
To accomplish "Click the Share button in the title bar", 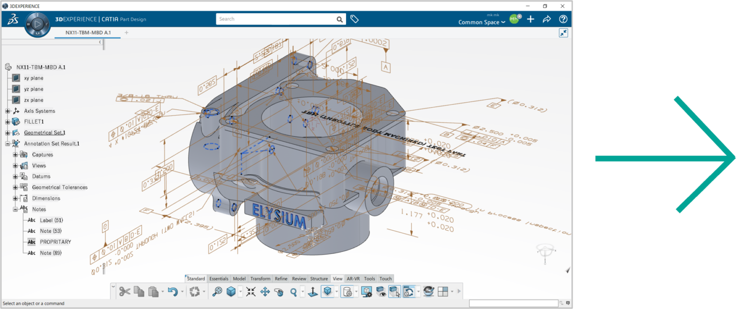I will point(547,19).
